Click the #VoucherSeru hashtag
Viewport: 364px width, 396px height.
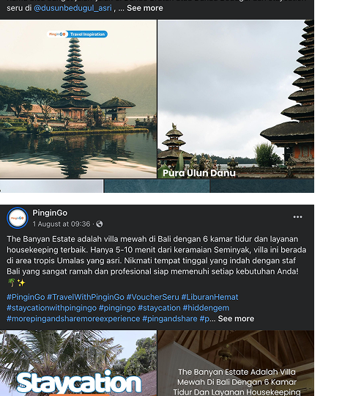pyautogui.click(x=153, y=297)
